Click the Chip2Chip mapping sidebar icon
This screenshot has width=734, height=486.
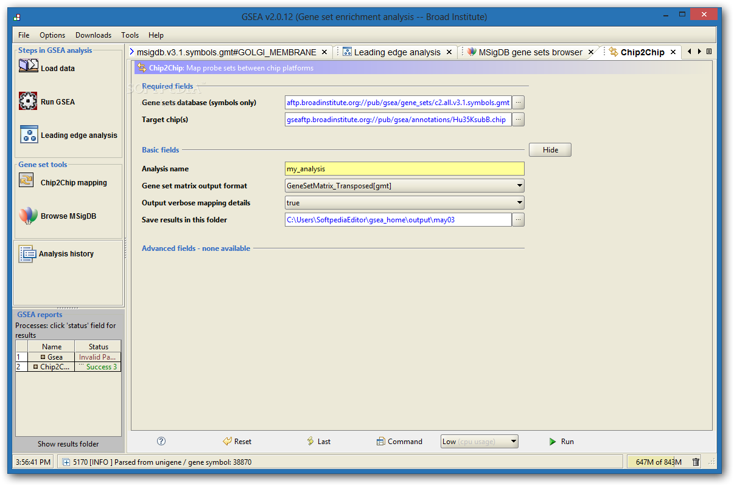[26, 180]
